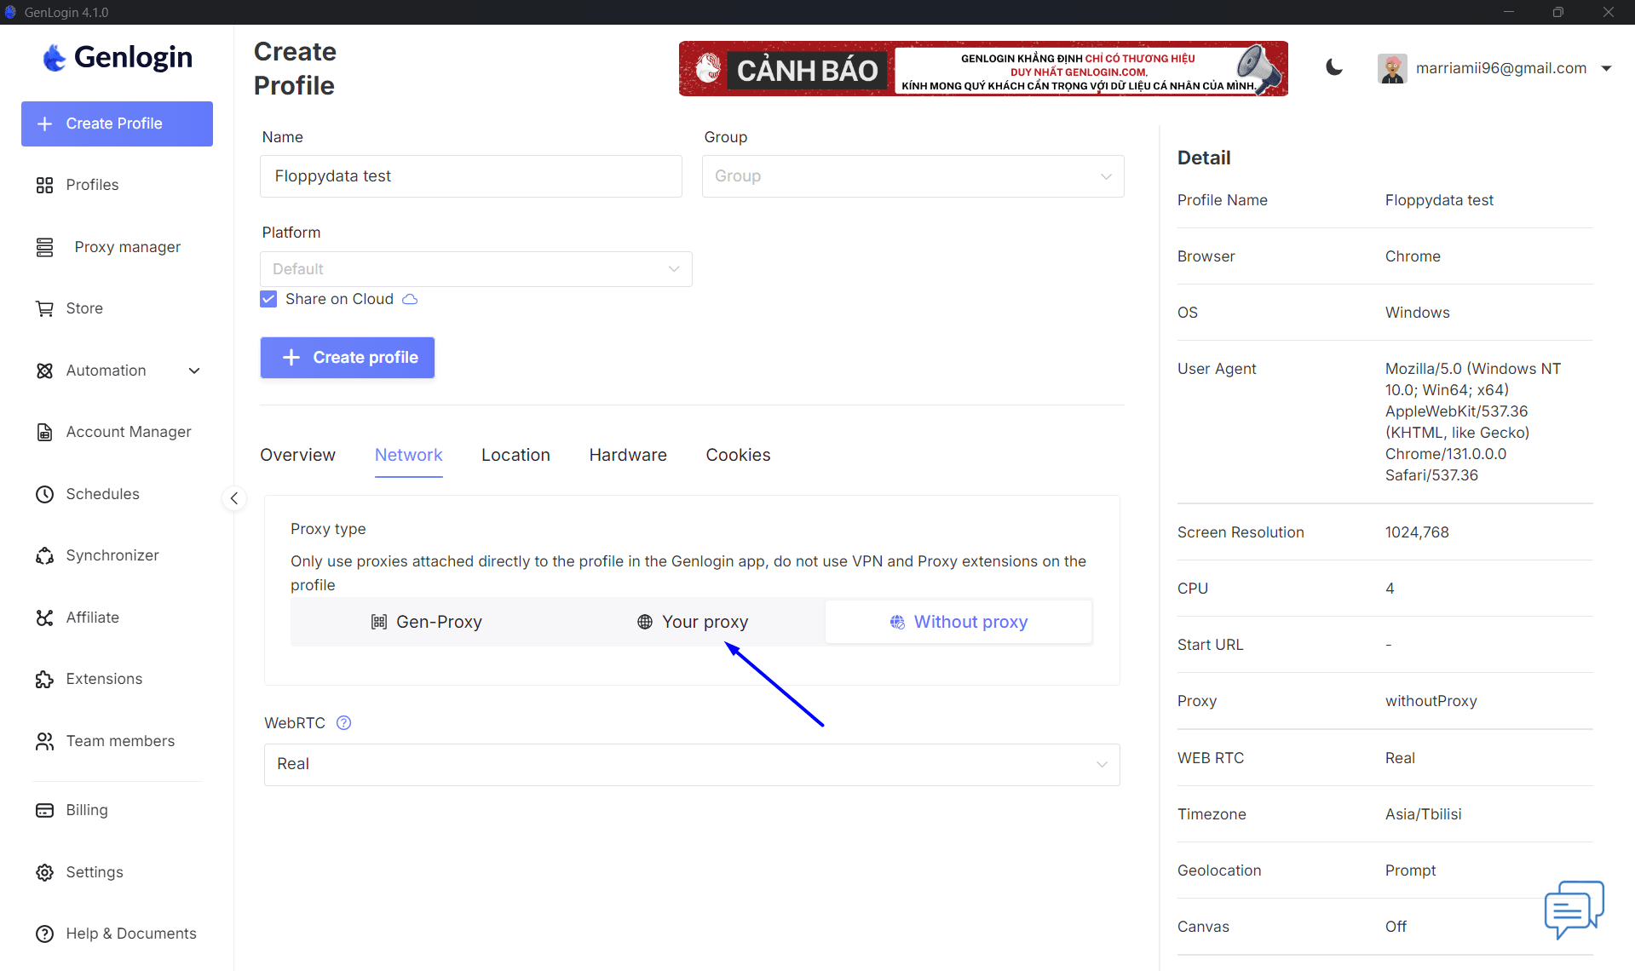Click the Gen-Proxy icon
The width and height of the screenshot is (1635, 971).
(379, 622)
